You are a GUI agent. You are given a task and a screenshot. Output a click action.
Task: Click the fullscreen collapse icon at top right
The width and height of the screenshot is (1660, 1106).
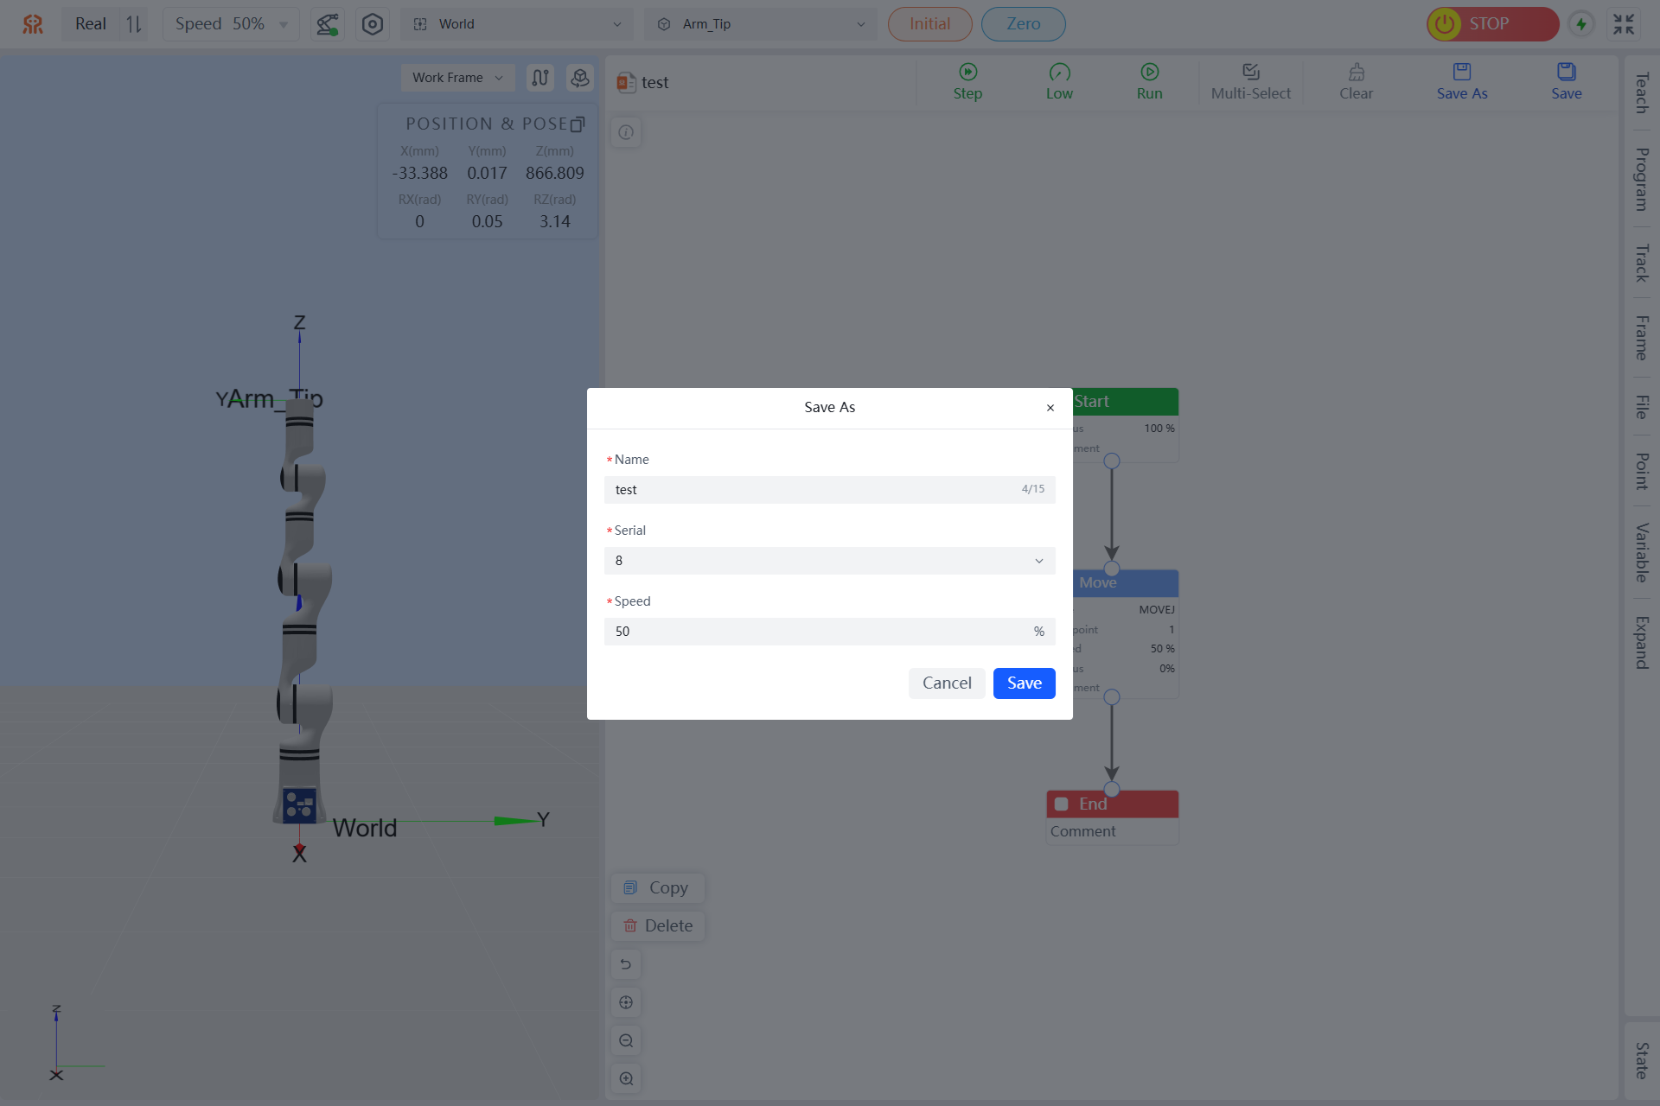pyautogui.click(x=1624, y=24)
